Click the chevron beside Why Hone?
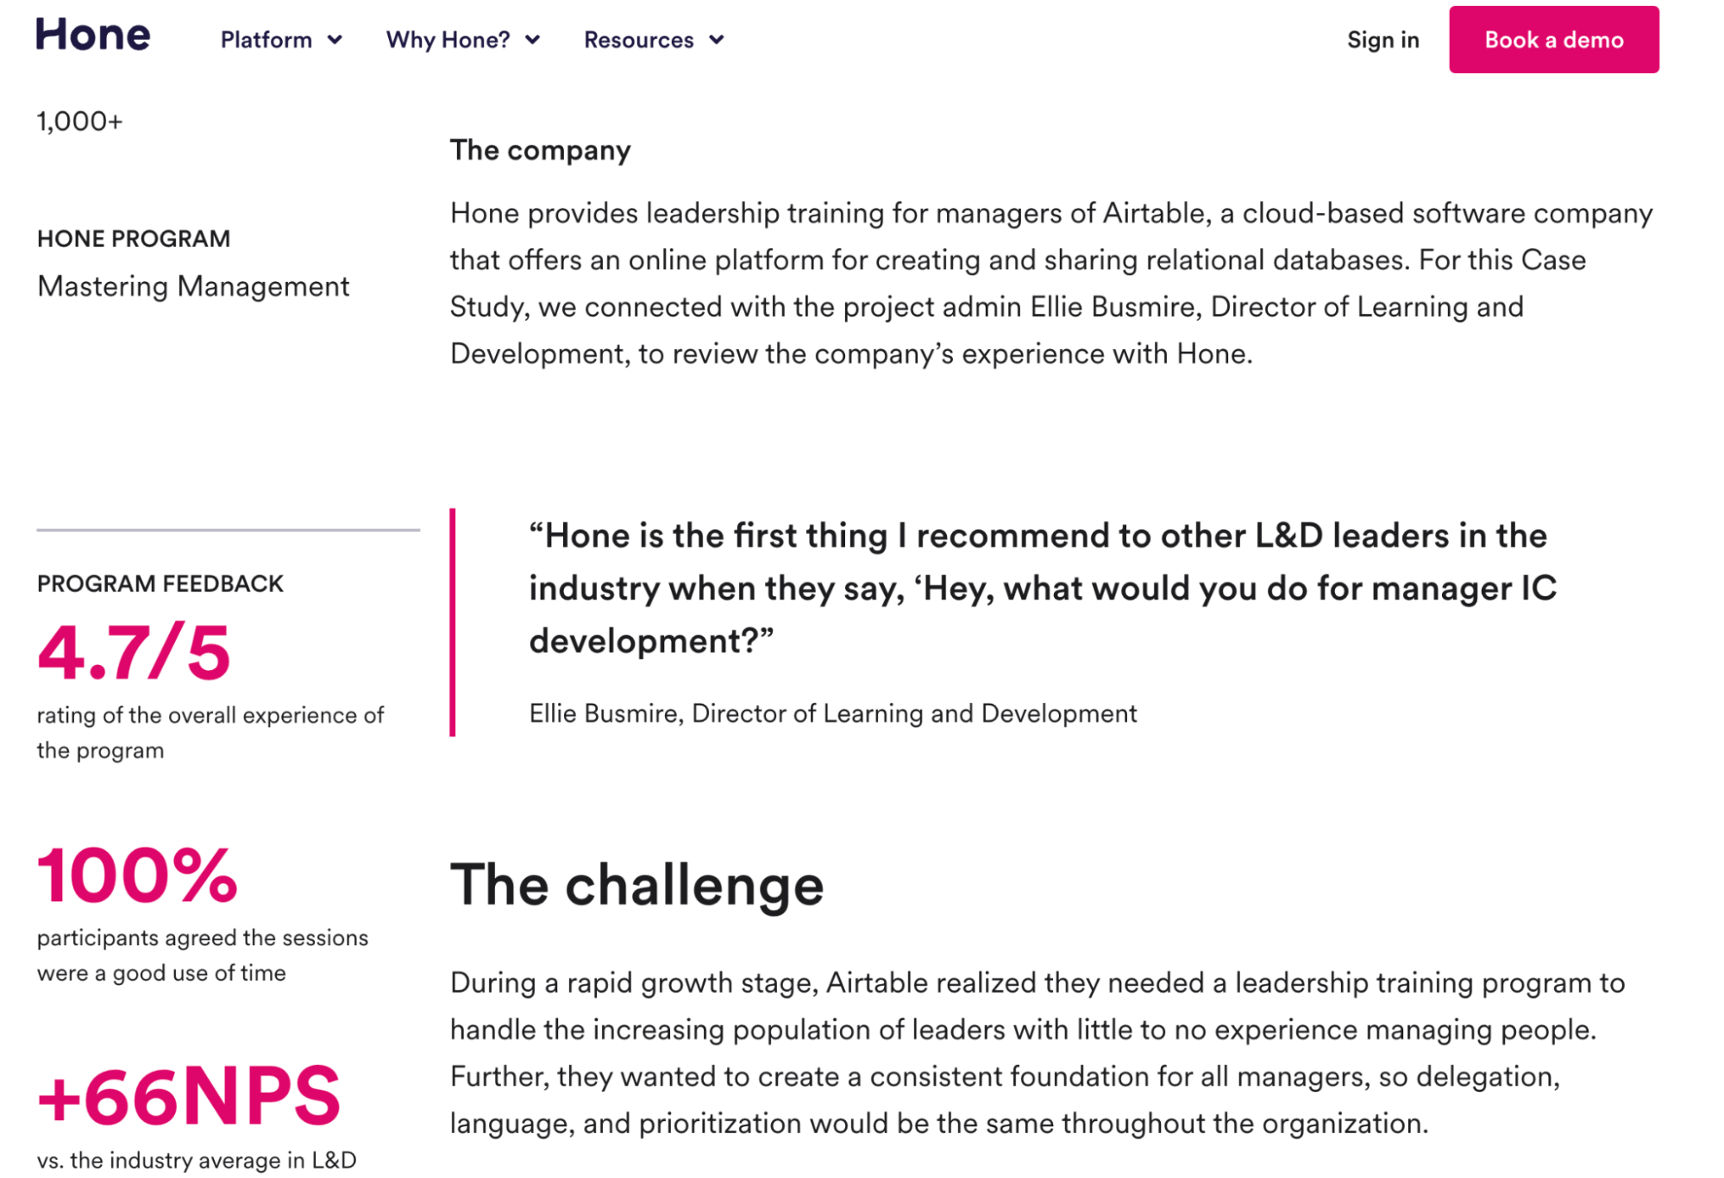This screenshot has height=1178, width=1724. 533,40
